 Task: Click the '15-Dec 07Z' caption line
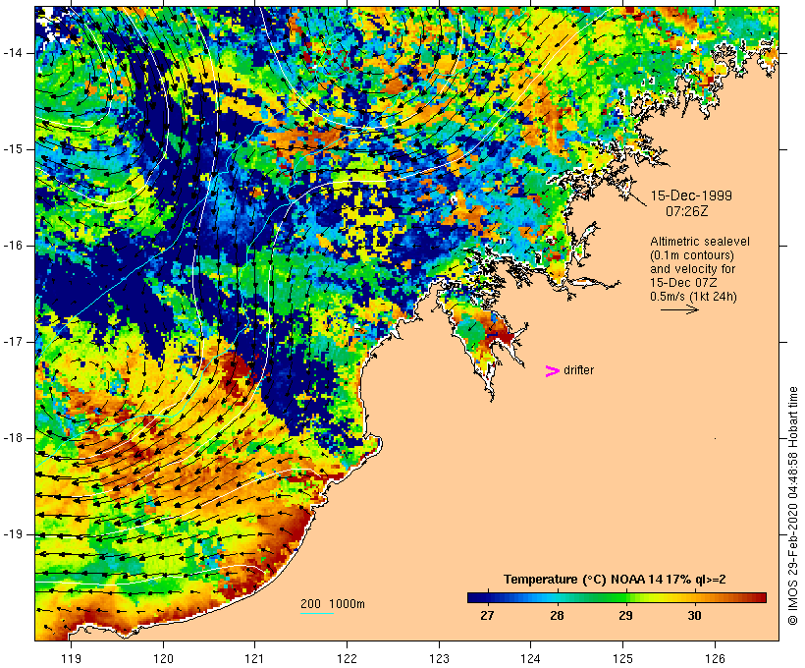[683, 283]
